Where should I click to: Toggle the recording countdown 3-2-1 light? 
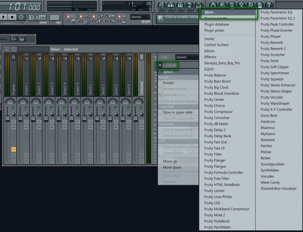tap(81, 16)
